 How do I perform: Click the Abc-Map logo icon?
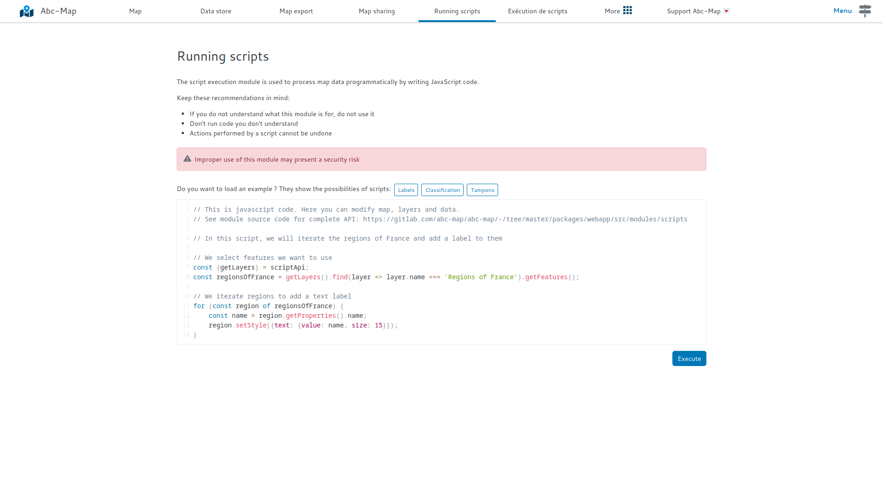(26, 11)
